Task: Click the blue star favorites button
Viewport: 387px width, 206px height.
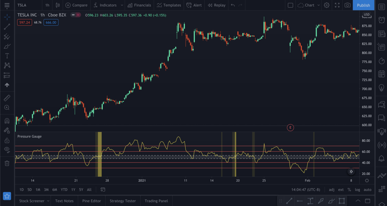Action: coord(7,196)
